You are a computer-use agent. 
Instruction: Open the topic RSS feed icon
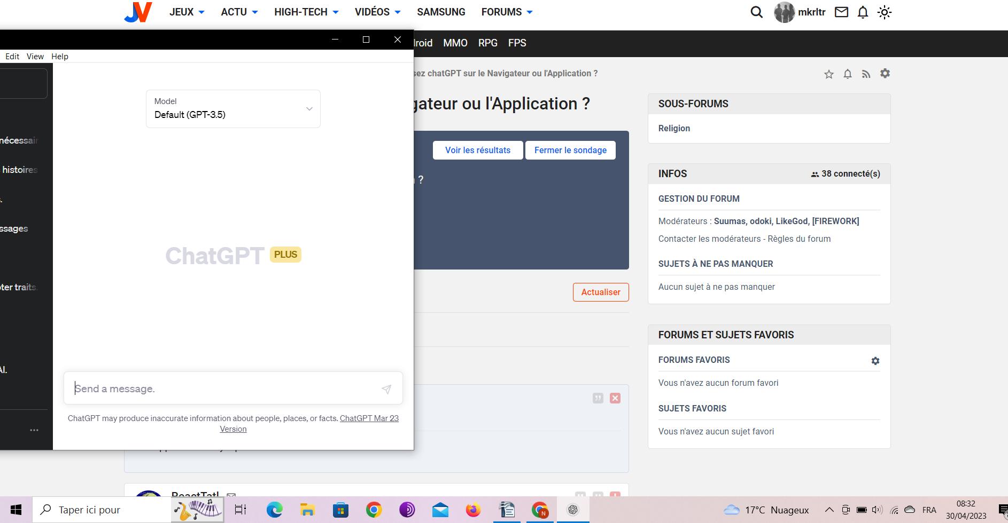coord(866,74)
